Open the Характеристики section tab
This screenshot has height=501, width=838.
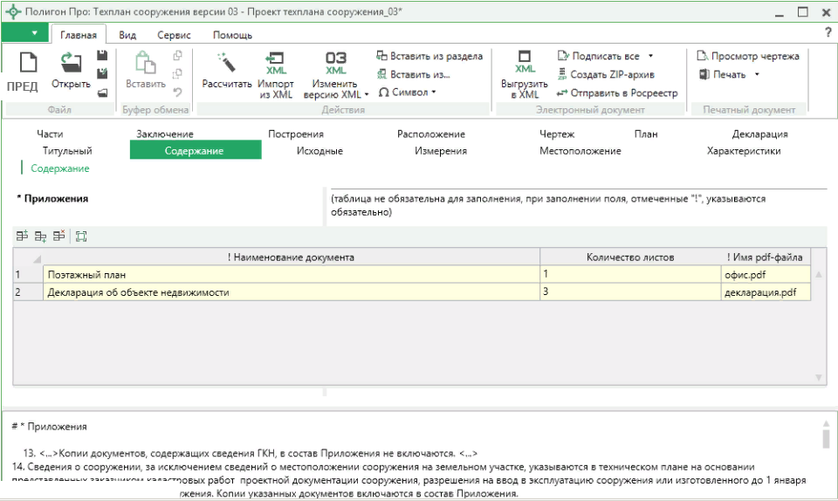tap(743, 151)
